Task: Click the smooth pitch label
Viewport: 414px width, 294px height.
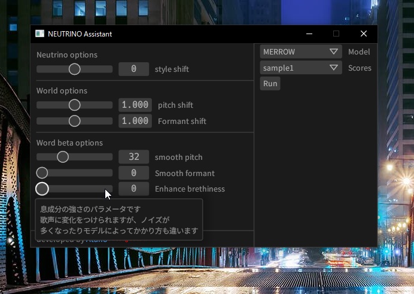Action: pos(178,157)
